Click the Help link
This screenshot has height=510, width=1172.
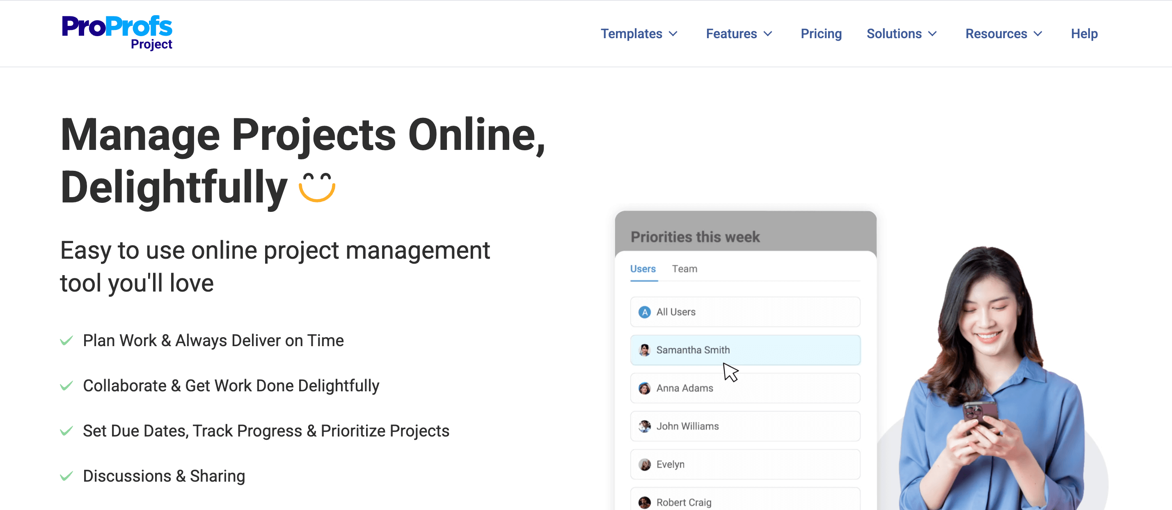[1084, 34]
